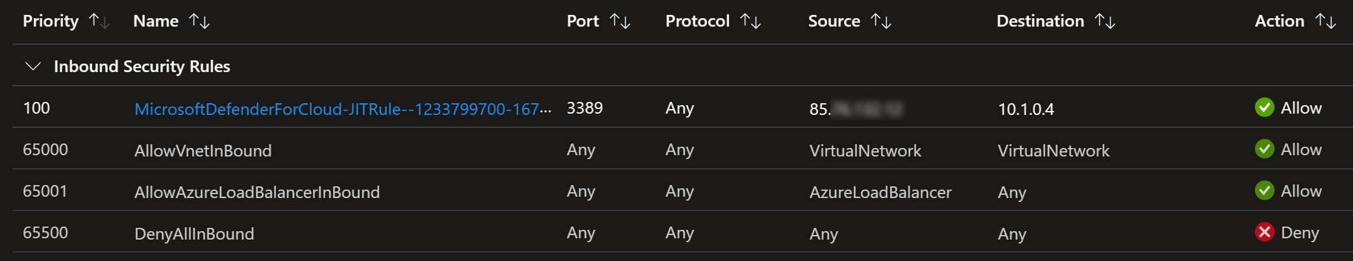
Task: Sort rules by Priority column arrows
Action: coord(99,21)
